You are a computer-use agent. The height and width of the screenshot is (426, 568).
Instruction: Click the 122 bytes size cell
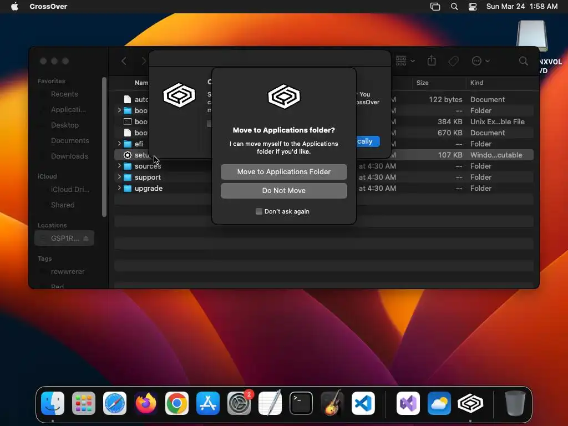pyautogui.click(x=445, y=99)
